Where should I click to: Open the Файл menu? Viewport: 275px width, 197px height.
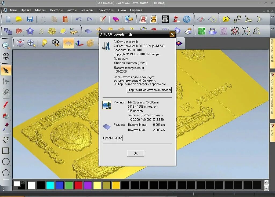pos(13,10)
